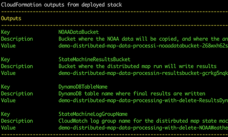Viewport: 228px width, 137px height.
Task: Click 'Description' label under StateMachineResultsBucket
Action: tap(17, 66)
